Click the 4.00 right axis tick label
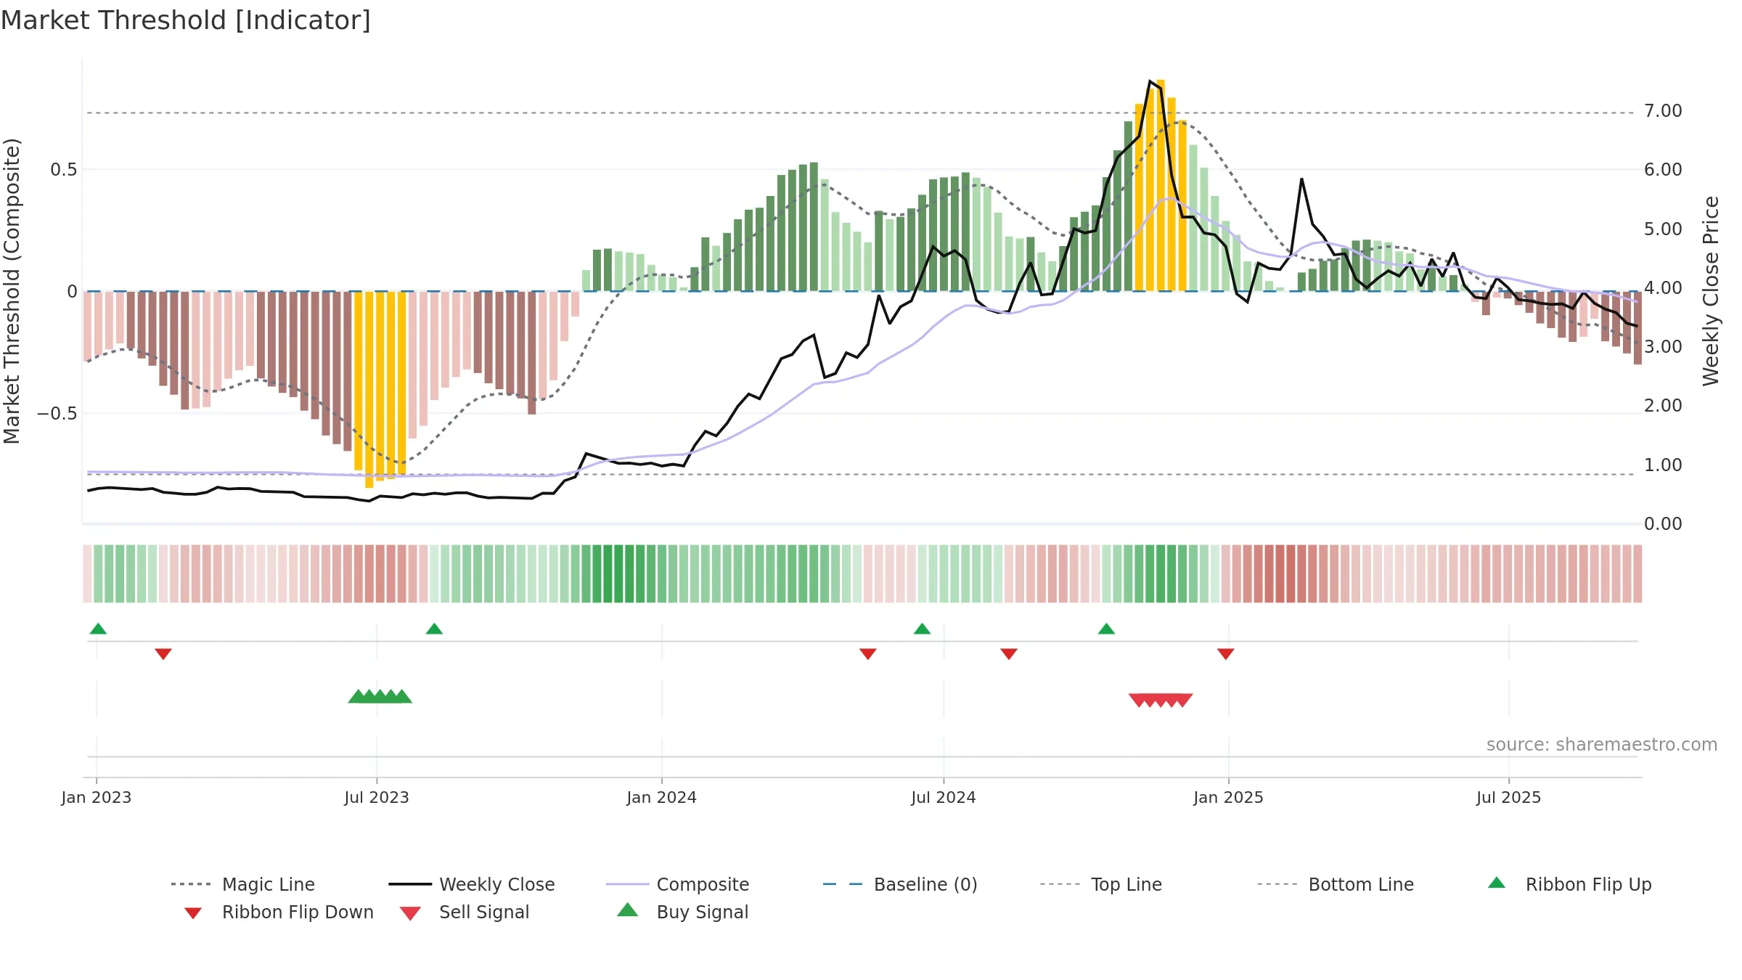 1663,288
